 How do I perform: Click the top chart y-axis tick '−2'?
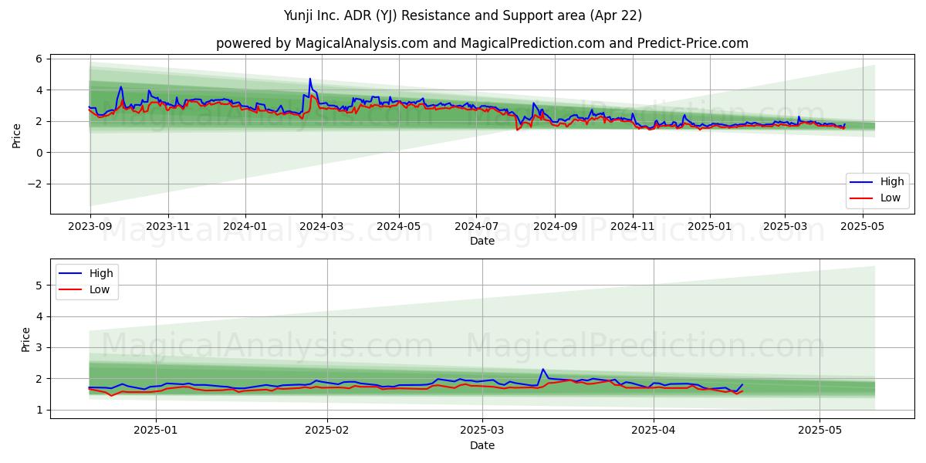[37, 184]
